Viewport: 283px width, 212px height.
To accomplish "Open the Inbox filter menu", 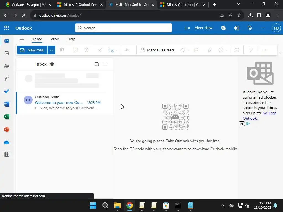I will coord(105,64).
